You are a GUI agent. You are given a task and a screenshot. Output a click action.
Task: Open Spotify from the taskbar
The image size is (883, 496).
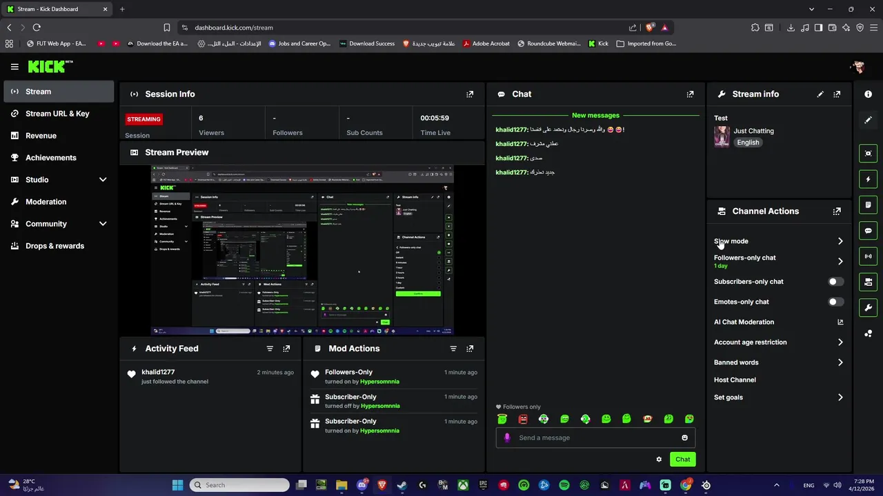click(x=564, y=485)
